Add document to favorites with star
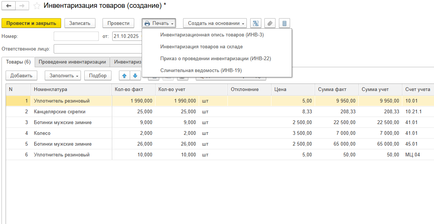This screenshot has height=224, width=434. 37,6
